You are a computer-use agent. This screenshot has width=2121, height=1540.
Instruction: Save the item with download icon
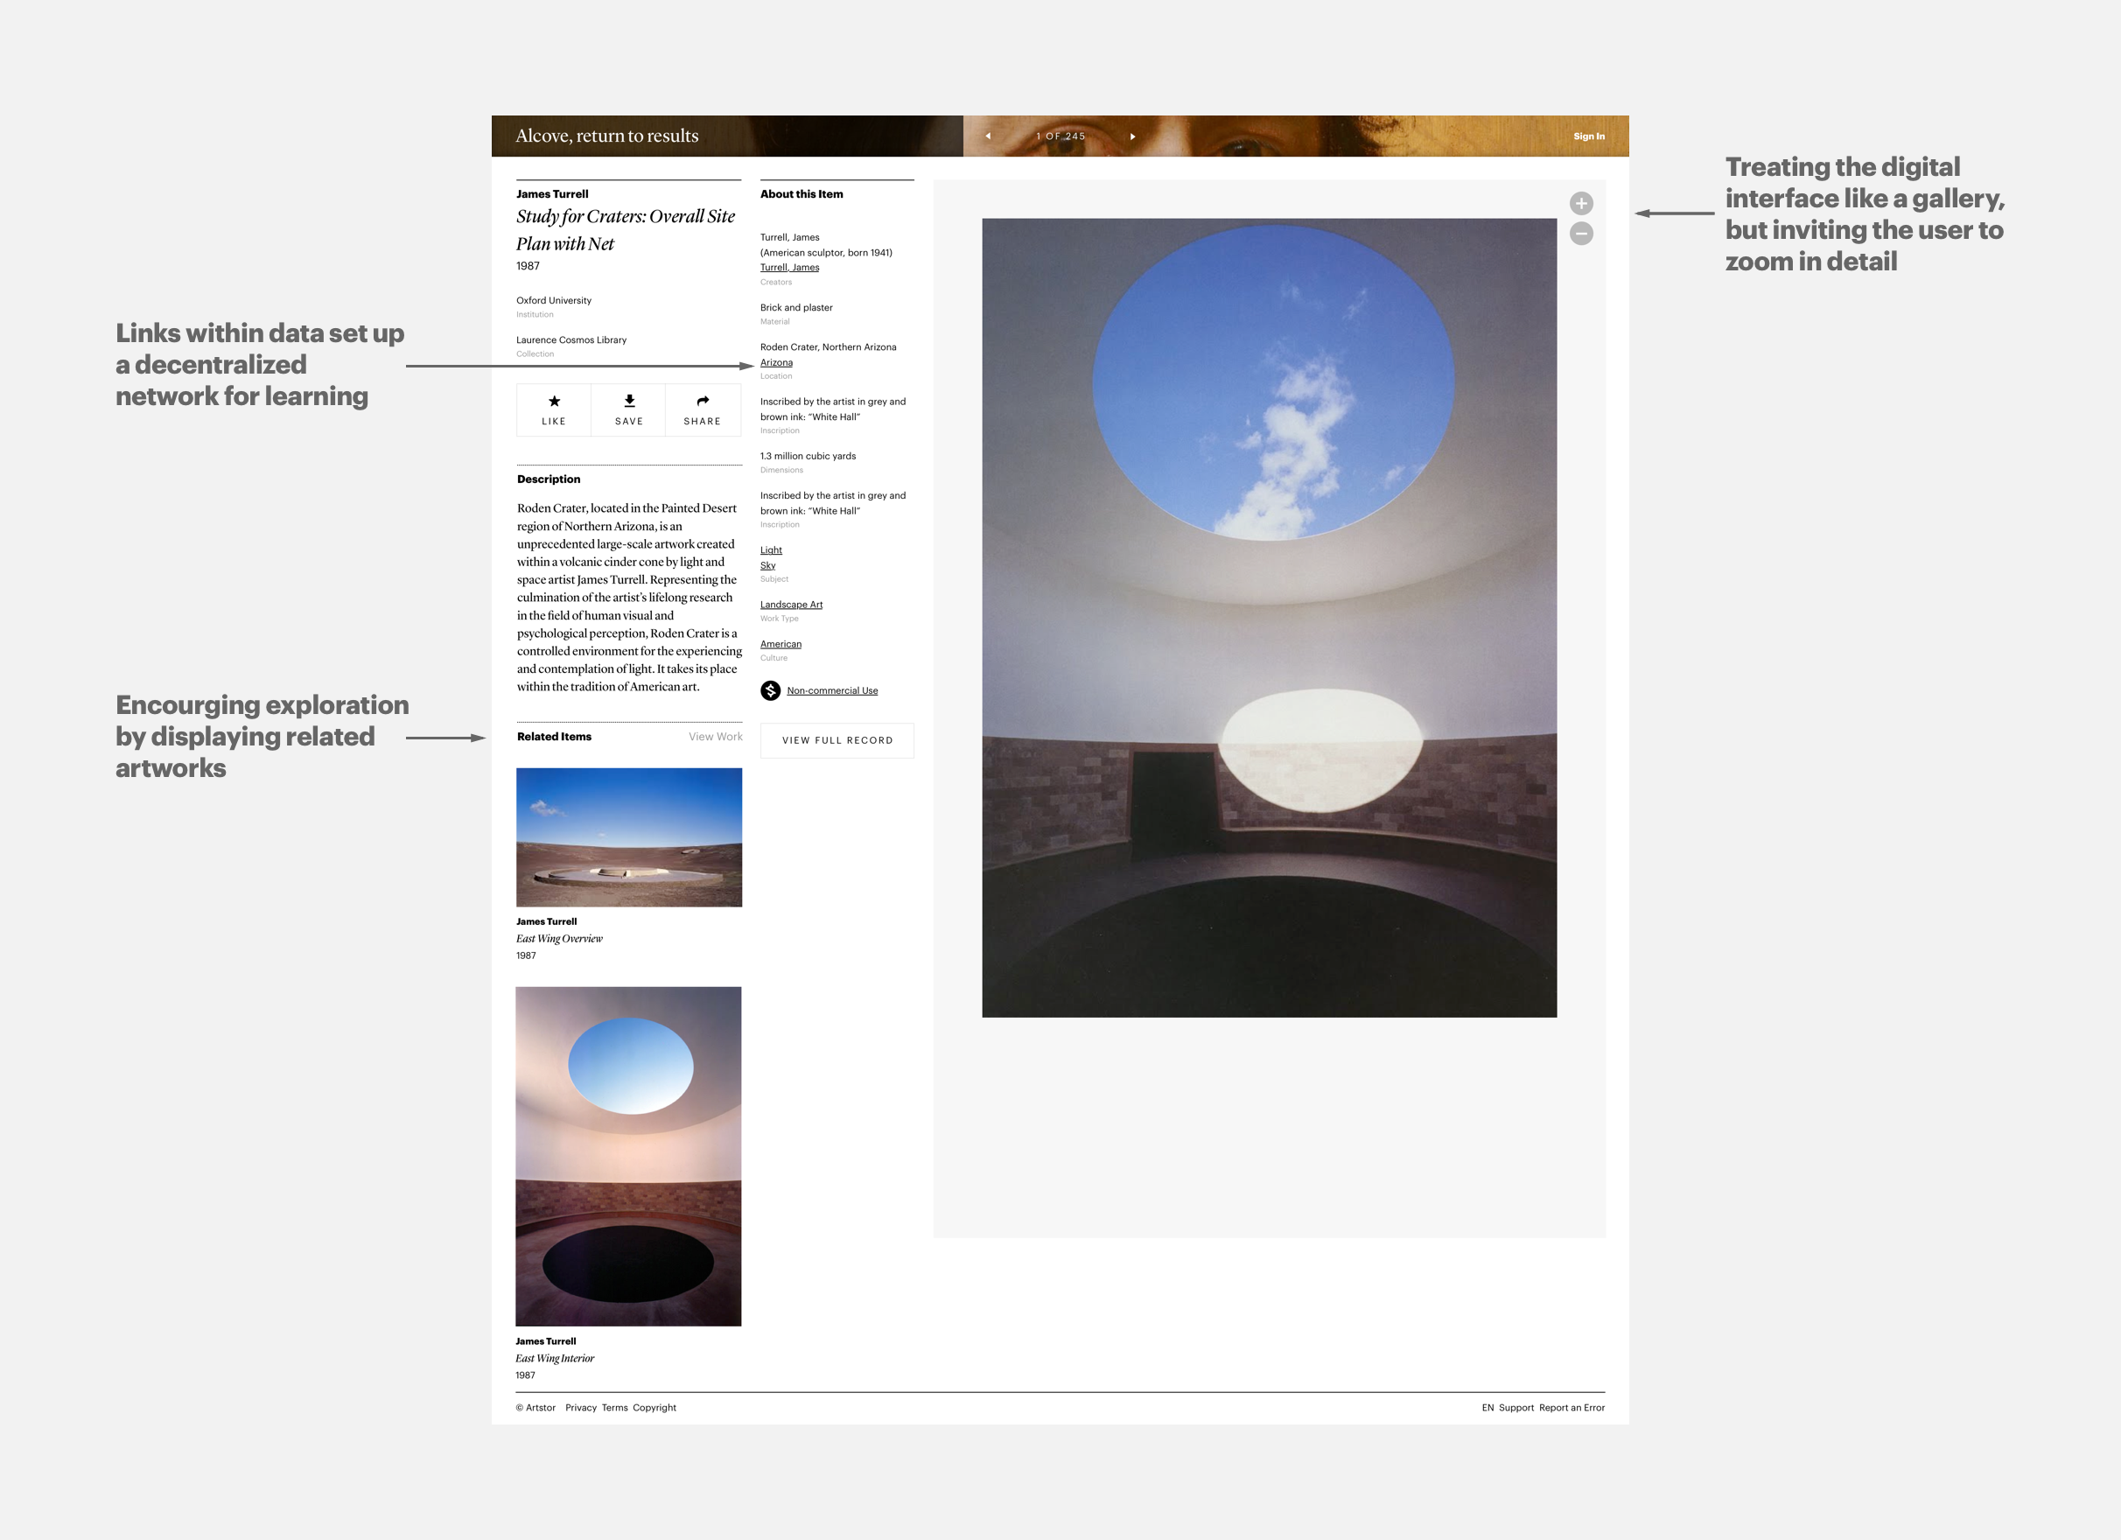pyautogui.click(x=628, y=409)
